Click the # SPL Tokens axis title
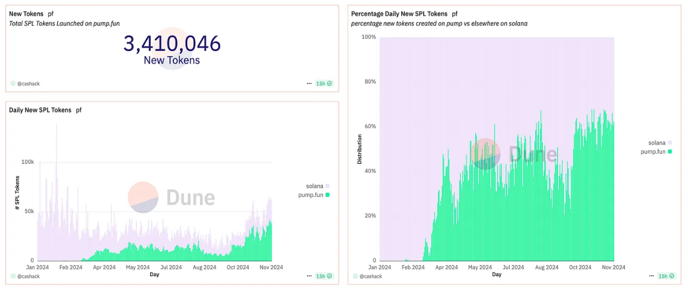686x288 pixels. [17, 192]
